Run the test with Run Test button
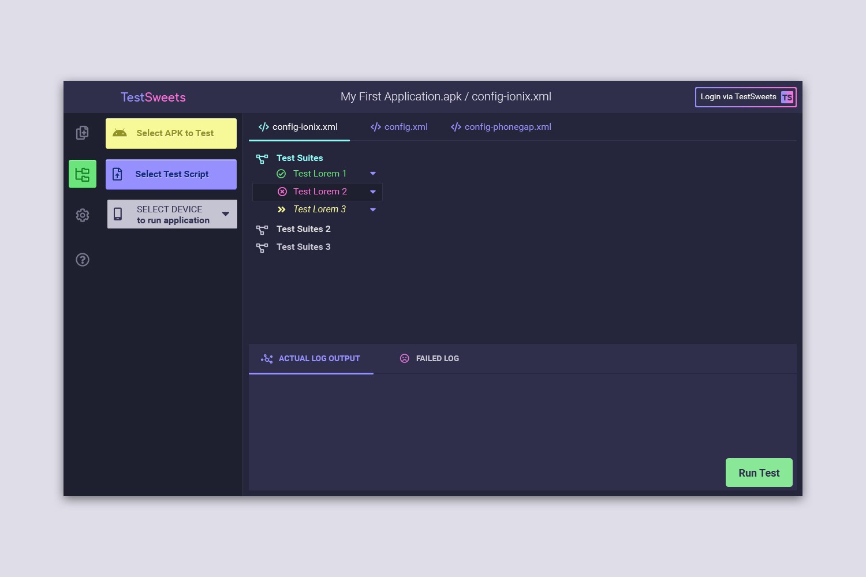 (759, 473)
